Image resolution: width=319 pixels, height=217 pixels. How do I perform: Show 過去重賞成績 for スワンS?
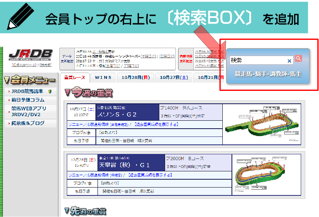tap(156, 124)
